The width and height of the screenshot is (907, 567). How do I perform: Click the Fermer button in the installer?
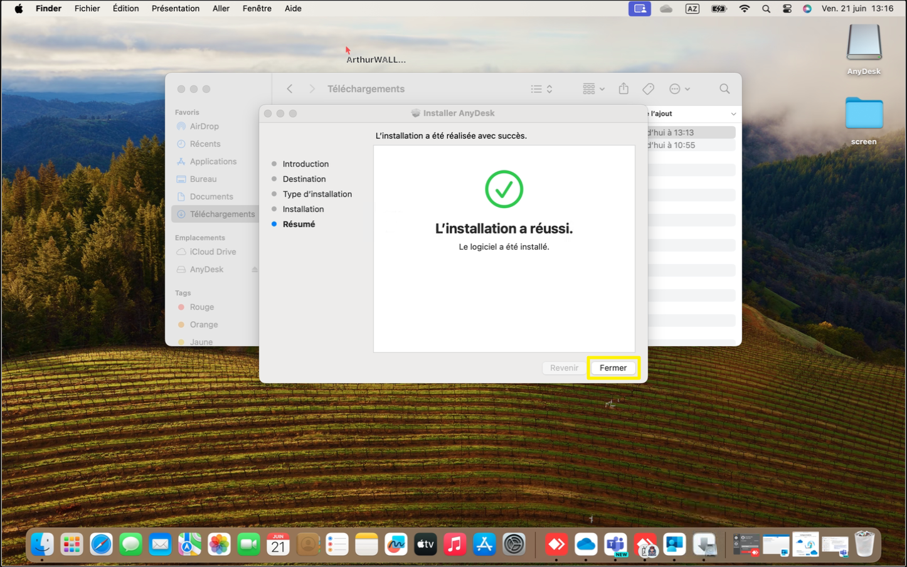tap(613, 368)
